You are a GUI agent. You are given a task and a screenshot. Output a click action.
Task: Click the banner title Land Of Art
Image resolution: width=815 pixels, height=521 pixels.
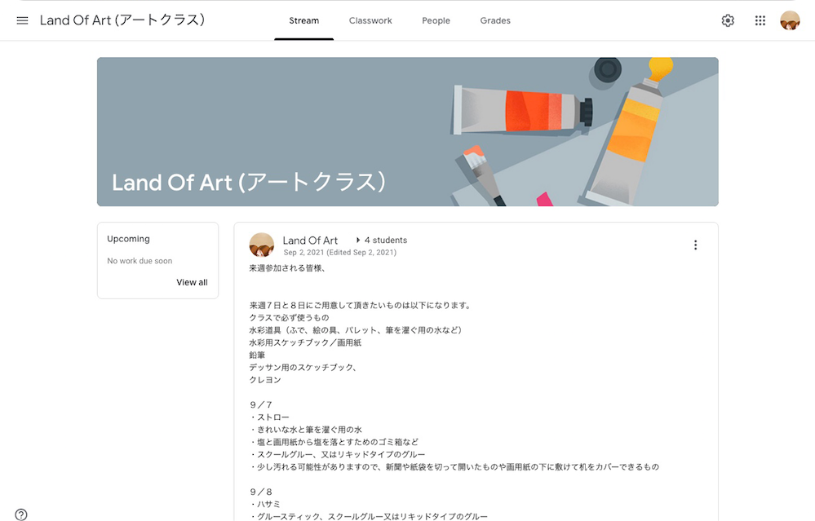point(249,183)
